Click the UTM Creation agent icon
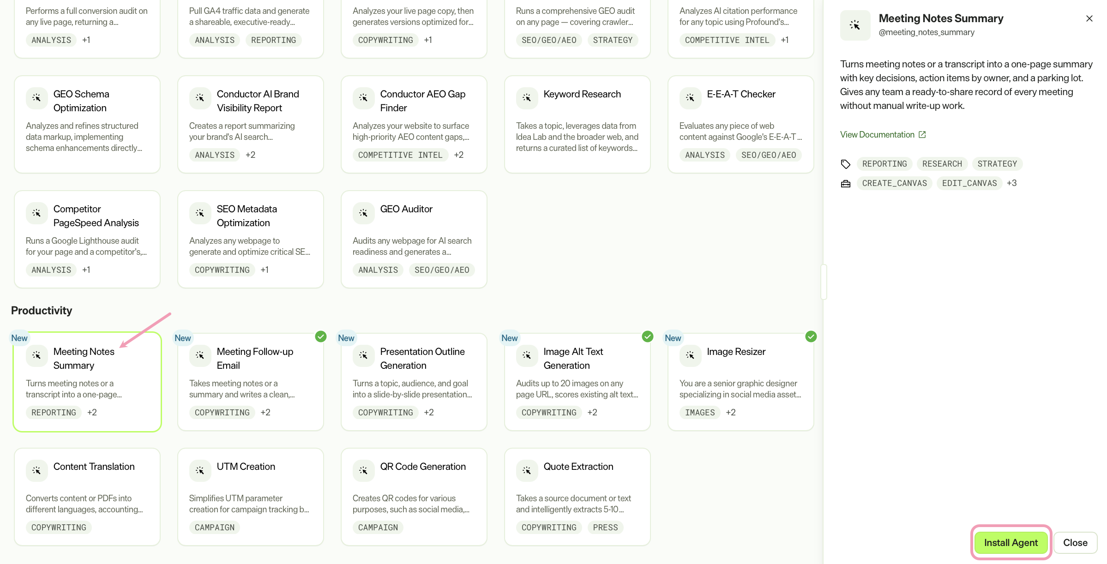1107x564 pixels. (x=200, y=470)
